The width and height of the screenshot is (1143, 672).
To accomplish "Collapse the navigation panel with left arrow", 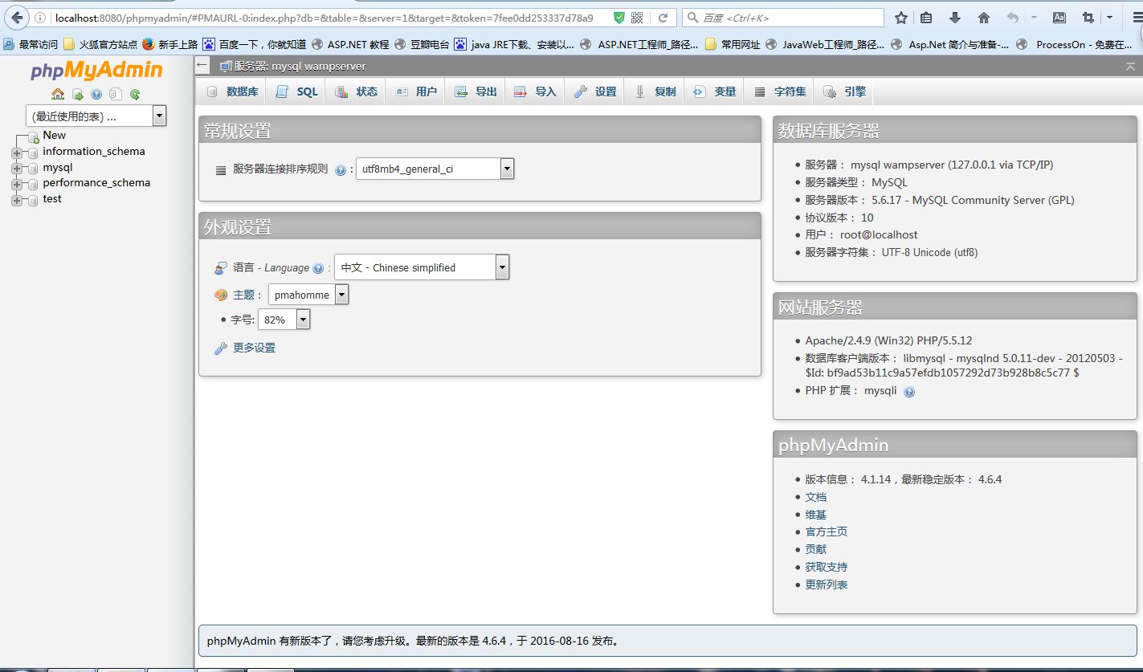I will pos(202,66).
